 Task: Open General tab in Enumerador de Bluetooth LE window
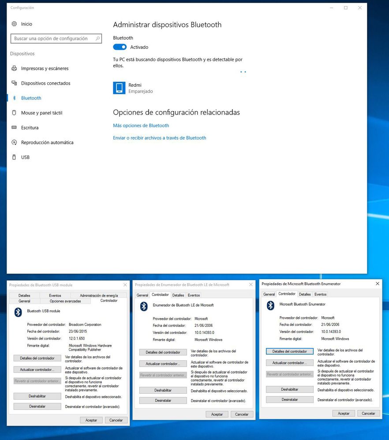click(142, 295)
